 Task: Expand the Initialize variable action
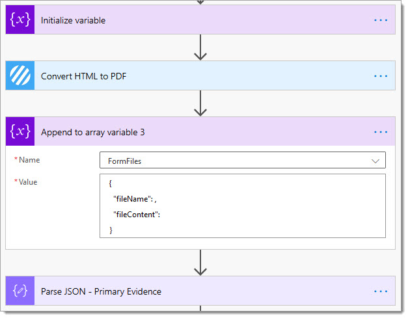tap(200, 20)
